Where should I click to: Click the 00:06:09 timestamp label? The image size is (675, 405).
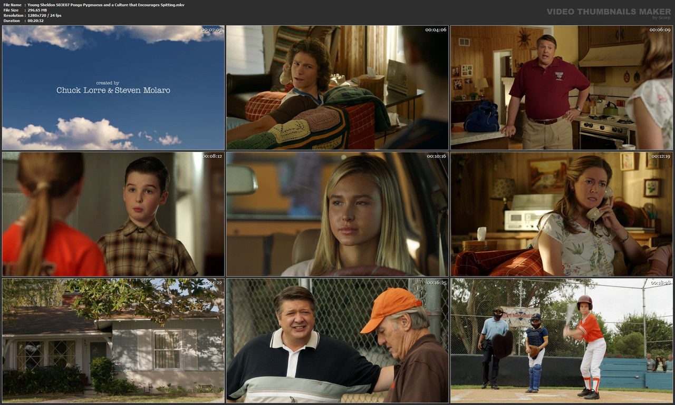click(660, 29)
